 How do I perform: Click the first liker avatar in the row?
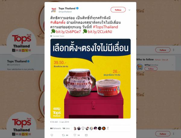tap(75, 128)
